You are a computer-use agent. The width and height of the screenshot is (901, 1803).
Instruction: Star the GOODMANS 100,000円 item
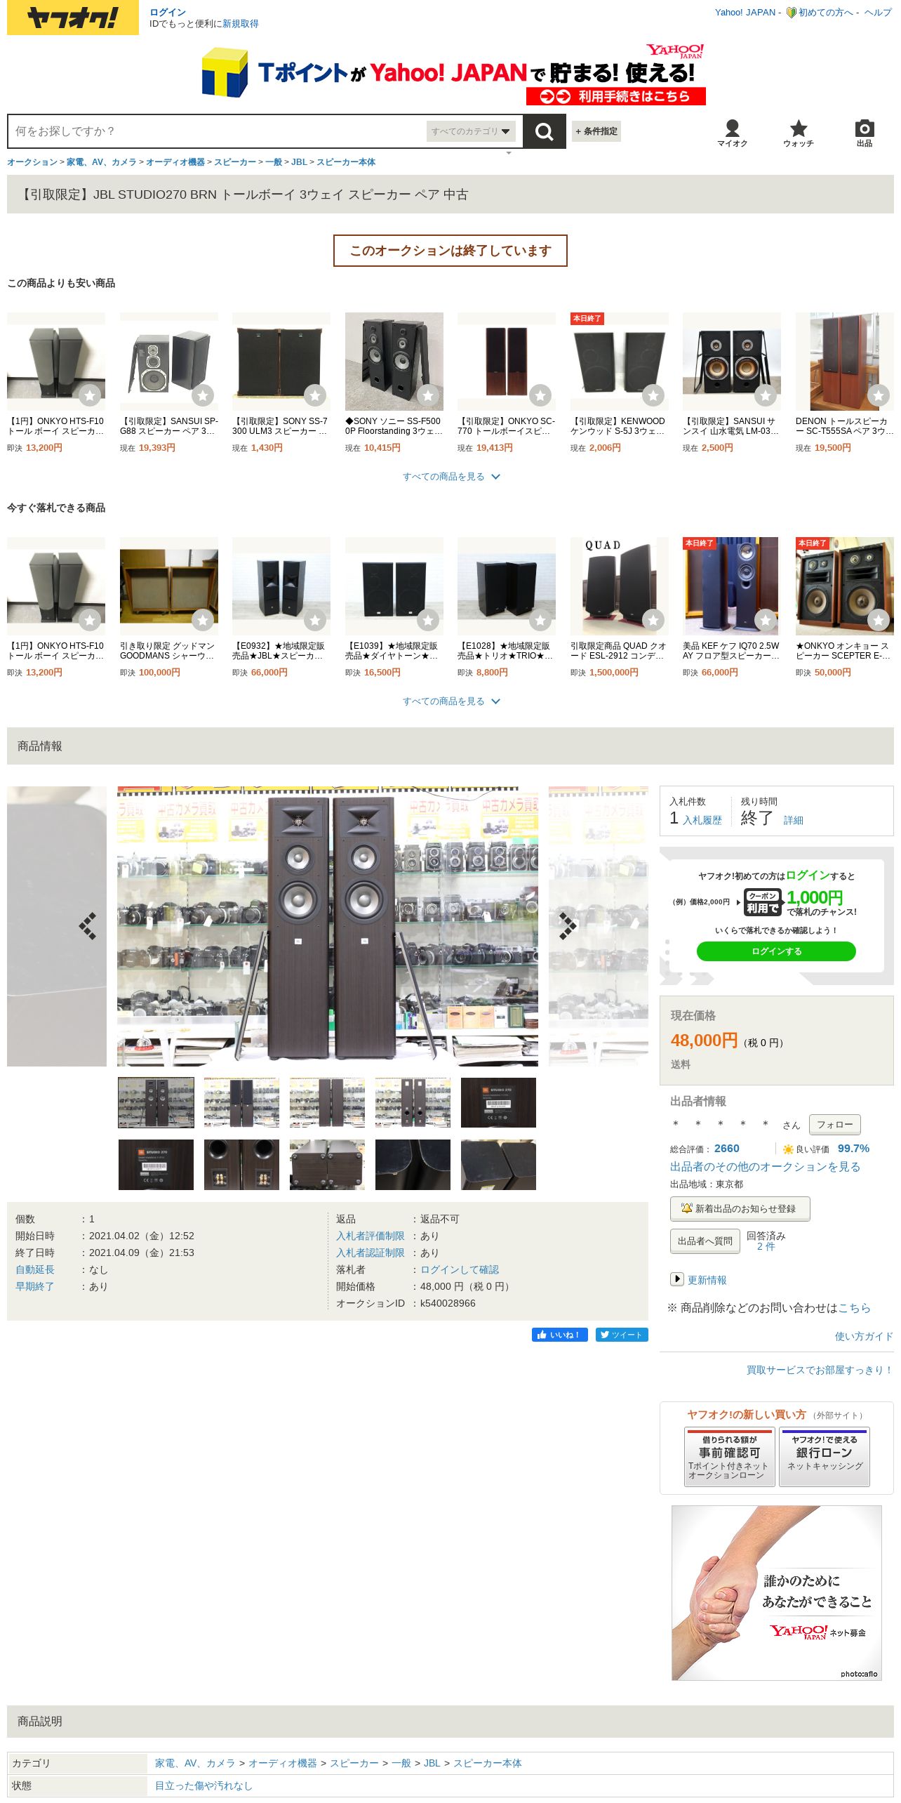pos(203,621)
